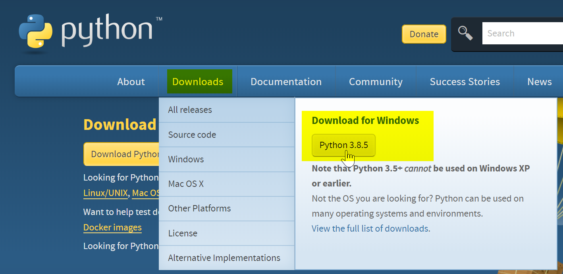Open the News menu
Image resolution: width=563 pixels, height=274 pixels.
539,81
